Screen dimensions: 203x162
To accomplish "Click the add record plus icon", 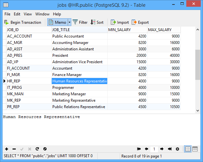I will point(6,149).
